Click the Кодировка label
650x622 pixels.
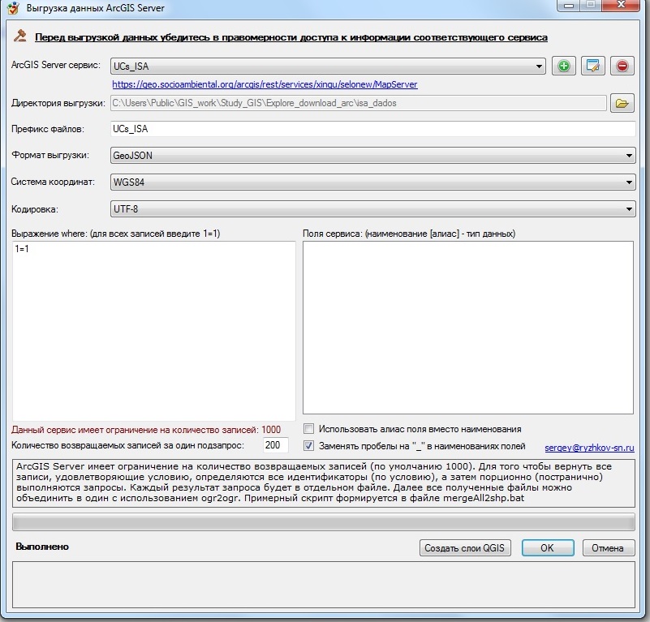[34, 209]
